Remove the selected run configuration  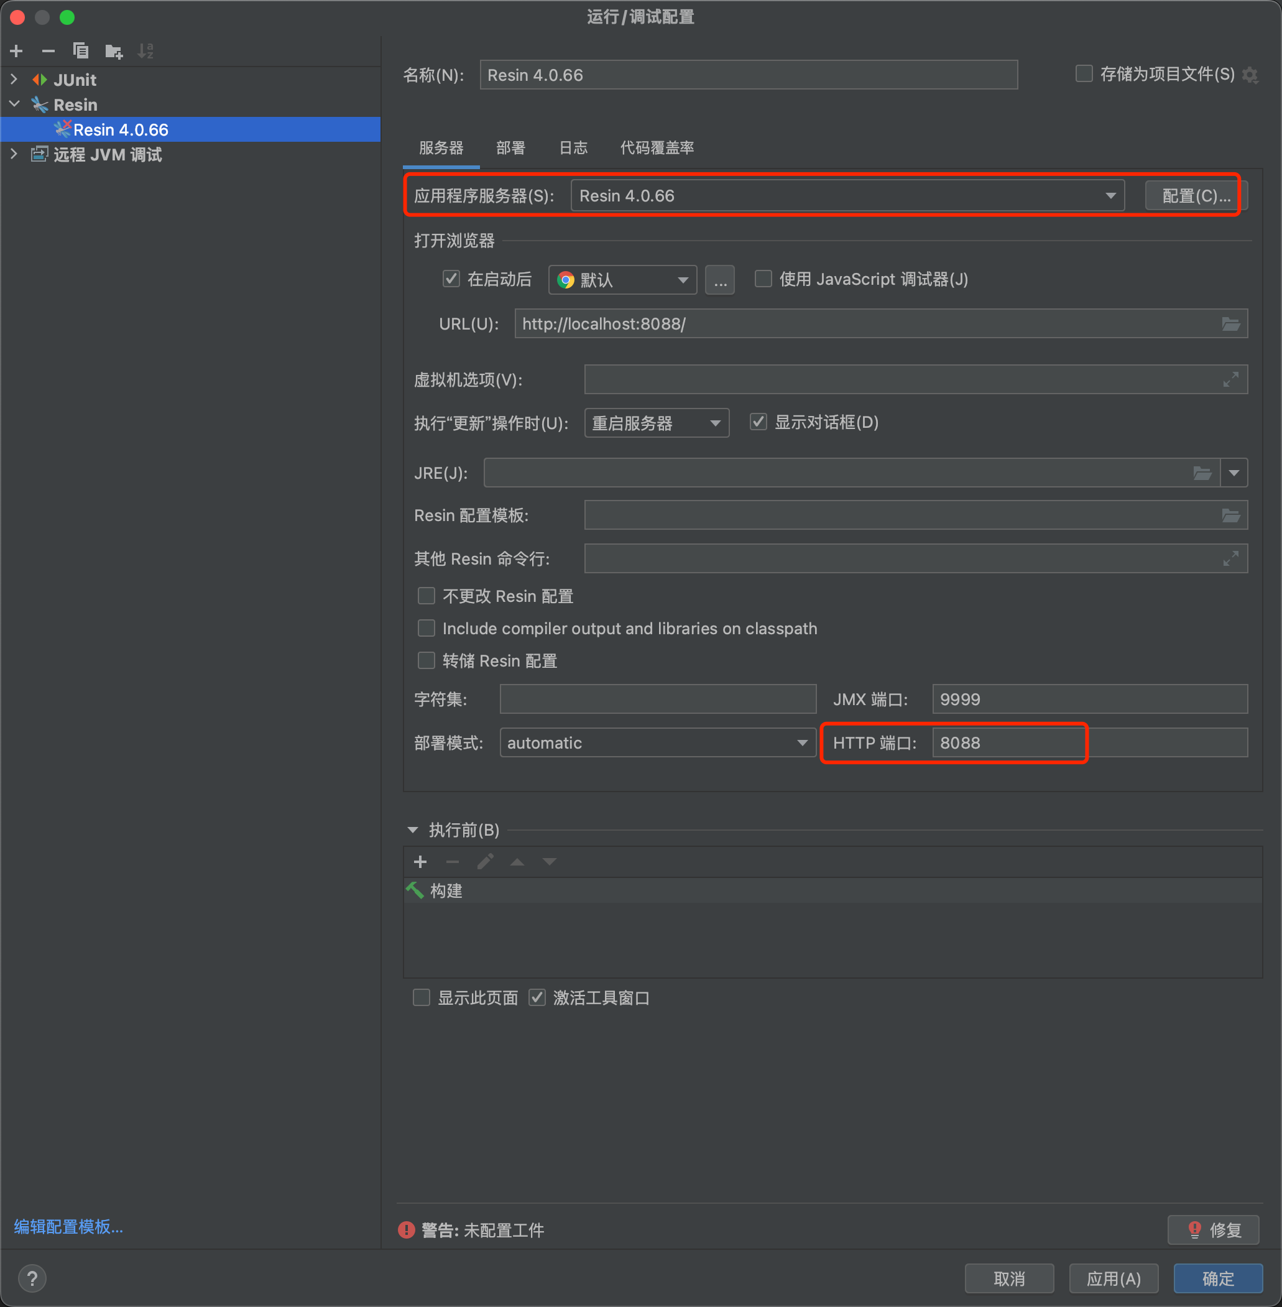pyautogui.click(x=48, y=50)
